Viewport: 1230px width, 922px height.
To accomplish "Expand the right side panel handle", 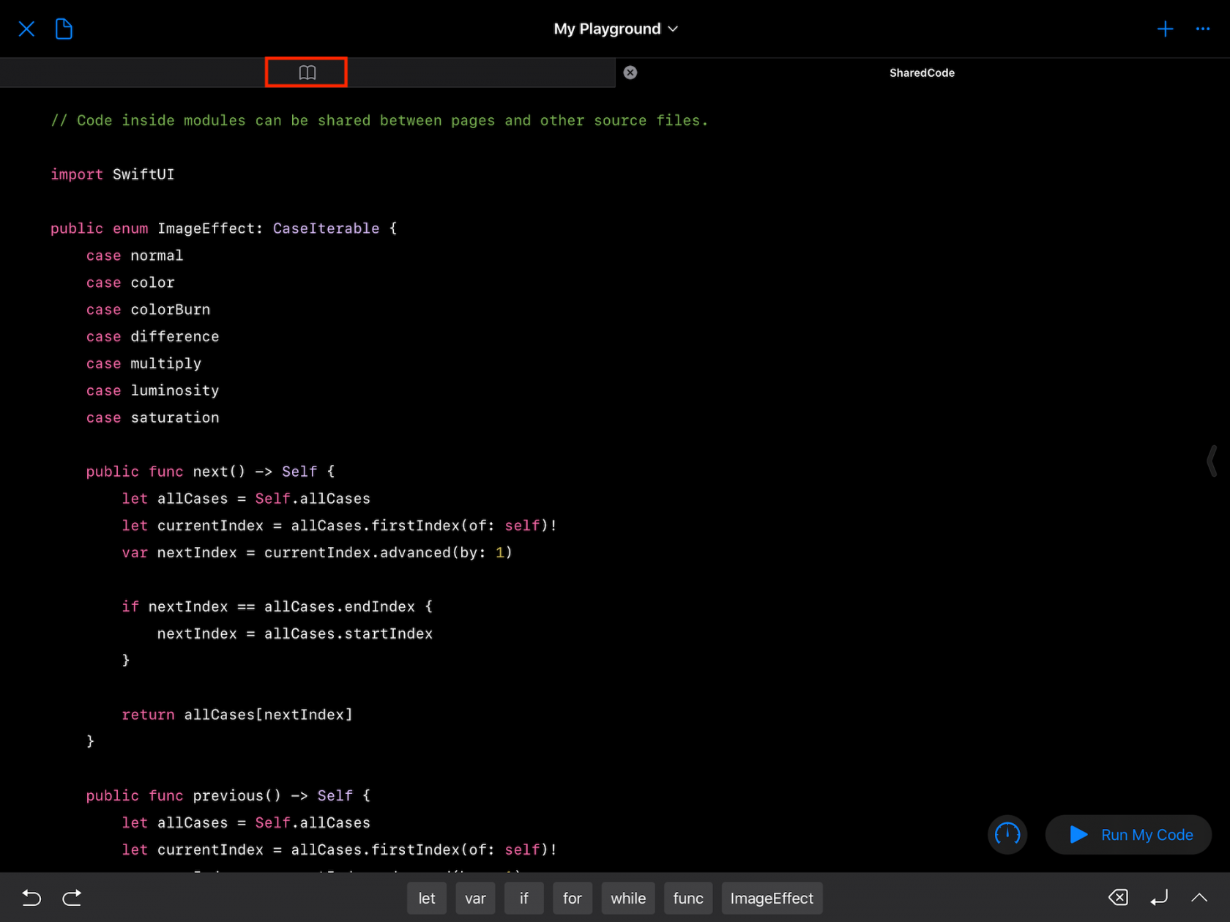I will (1213, 461).
